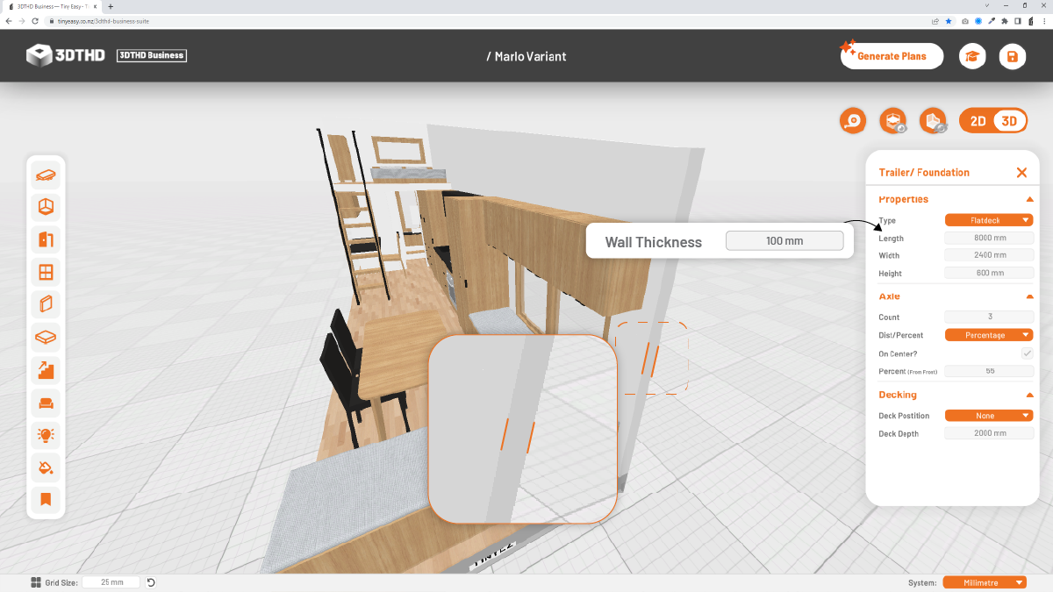
Task: Reset grid size with refresh icon
Action: pos(151,582)
